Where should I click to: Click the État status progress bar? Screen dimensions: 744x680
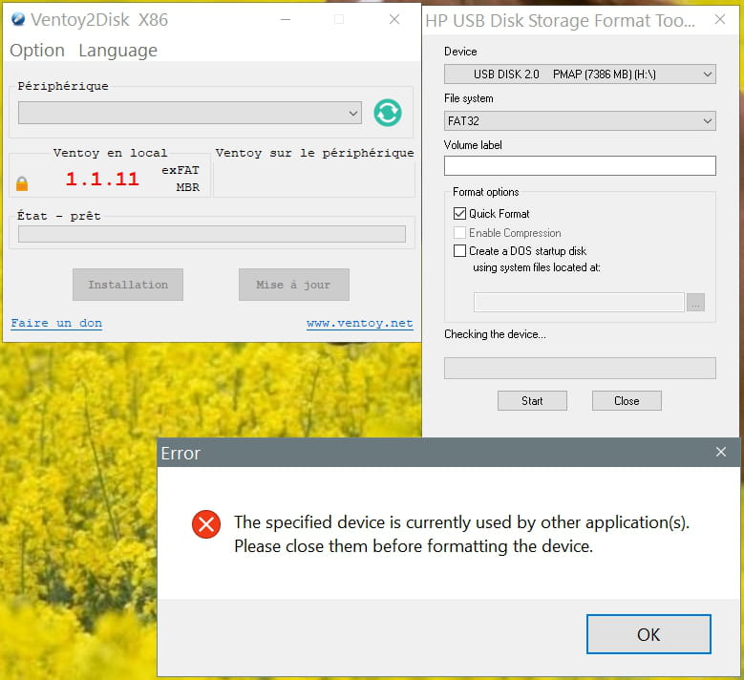click(211, 234)
